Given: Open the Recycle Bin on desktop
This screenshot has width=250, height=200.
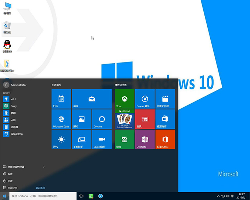Looking at the screenshot, I should [7, 26].
